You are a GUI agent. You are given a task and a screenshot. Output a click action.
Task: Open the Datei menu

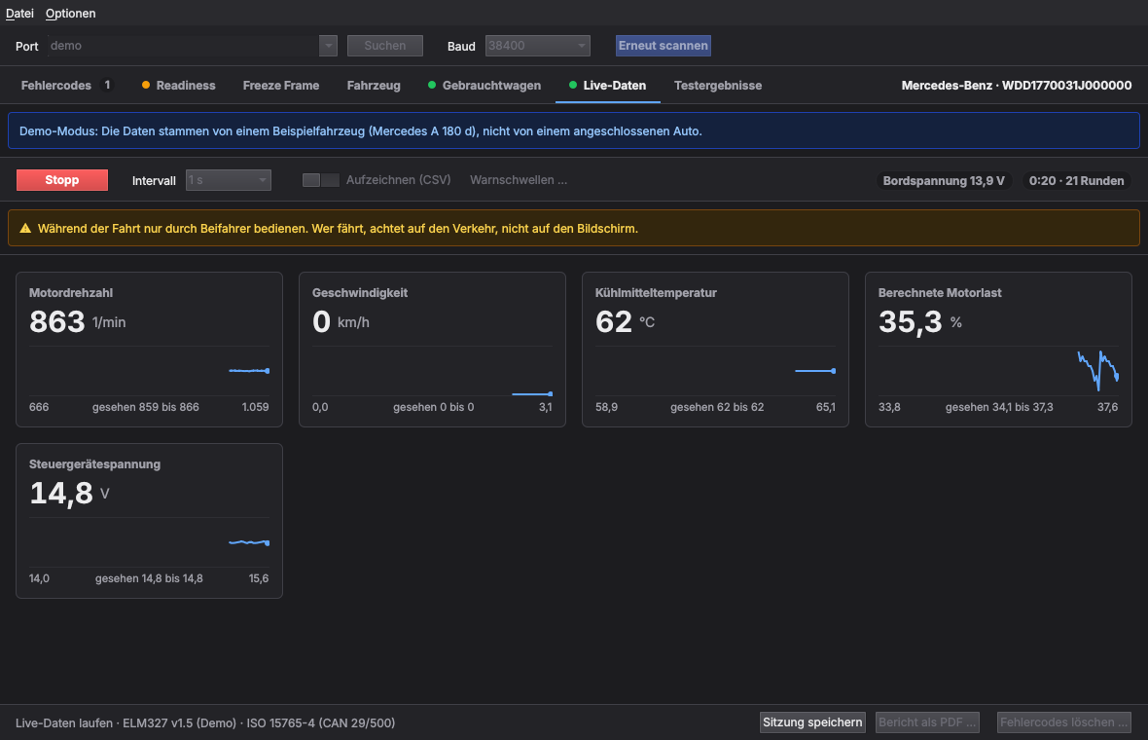(19, 14)
